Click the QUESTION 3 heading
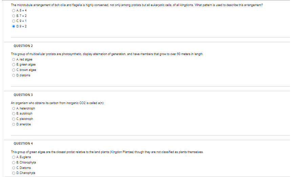292x177 pixels. (x=23, y=95)
